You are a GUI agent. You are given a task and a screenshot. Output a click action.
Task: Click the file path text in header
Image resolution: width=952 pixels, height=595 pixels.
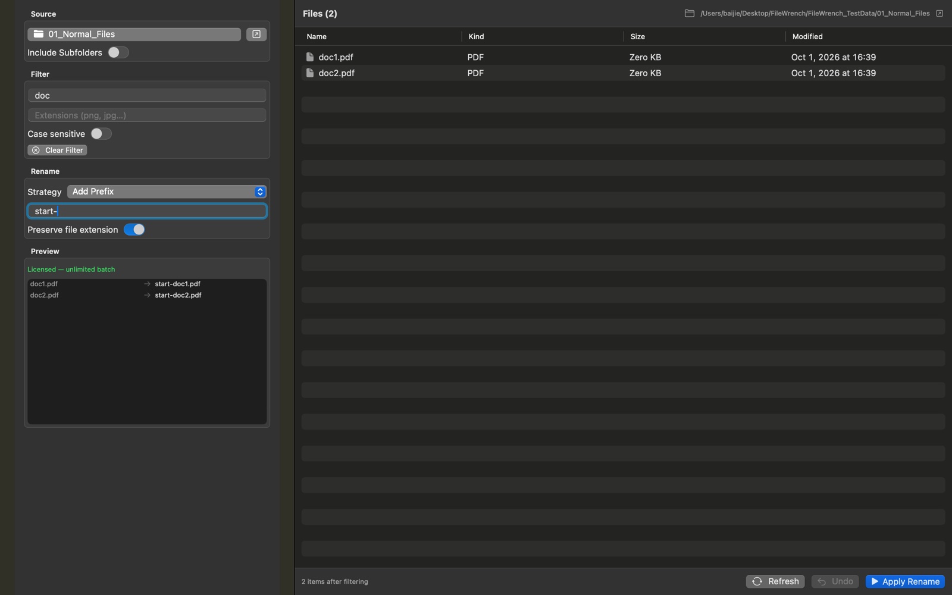tap(815, 13)
